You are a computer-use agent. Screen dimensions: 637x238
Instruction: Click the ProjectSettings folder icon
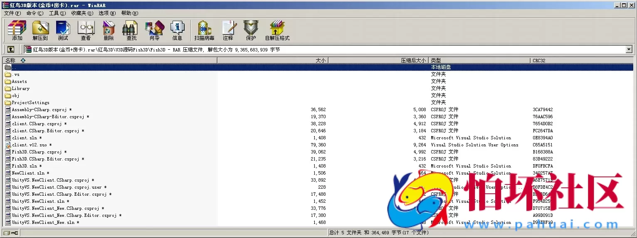pyautogui.click(x=8, y=103)
